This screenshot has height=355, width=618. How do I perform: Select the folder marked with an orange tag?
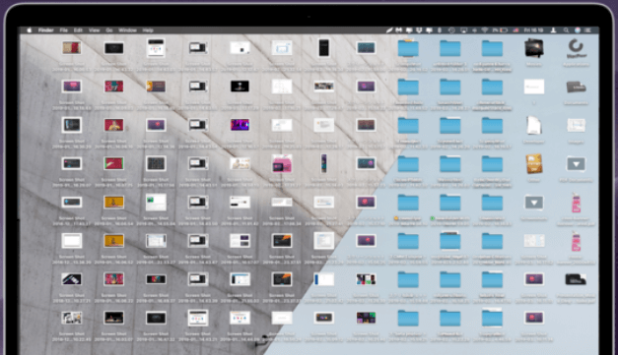pyautogui.click(x=408, y=203)
